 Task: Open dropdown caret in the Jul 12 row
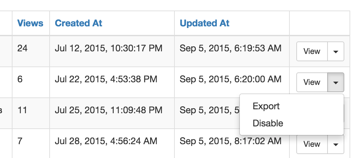336,51
